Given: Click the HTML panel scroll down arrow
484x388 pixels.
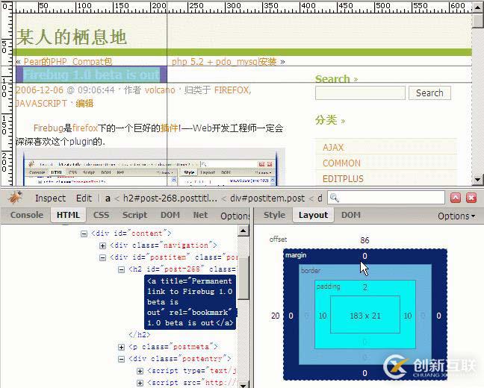Looking at the screenshot, I should point(243,384).
